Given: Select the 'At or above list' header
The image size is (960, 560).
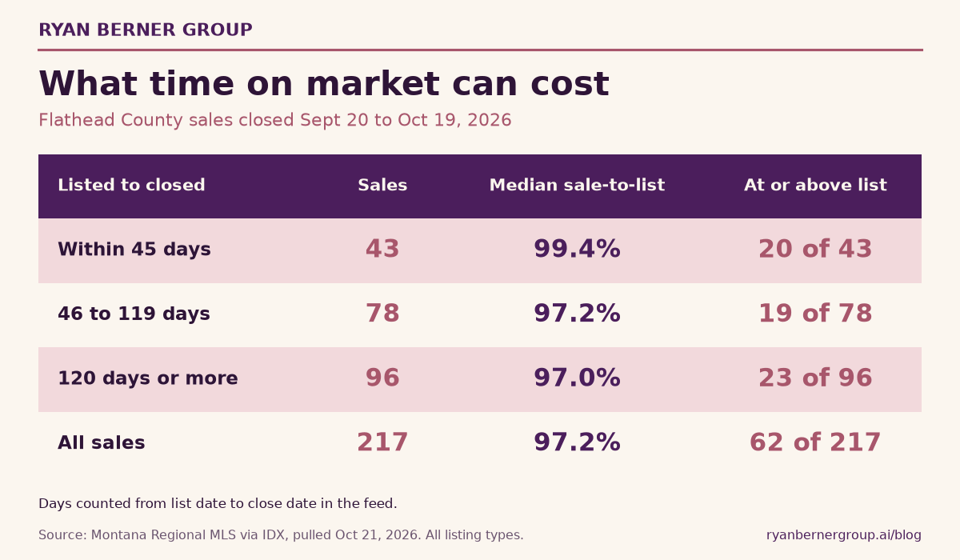Looking at the screenshot, I should 815,186.
